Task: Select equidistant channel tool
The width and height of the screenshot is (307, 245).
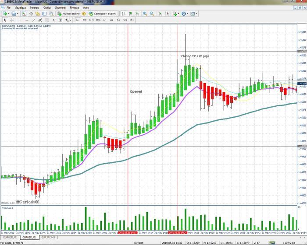Action: click(x=40, y=20)
